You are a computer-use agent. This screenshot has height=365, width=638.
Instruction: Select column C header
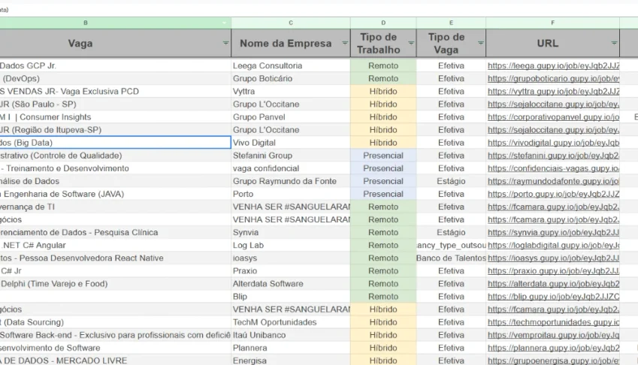coord(291,23)
